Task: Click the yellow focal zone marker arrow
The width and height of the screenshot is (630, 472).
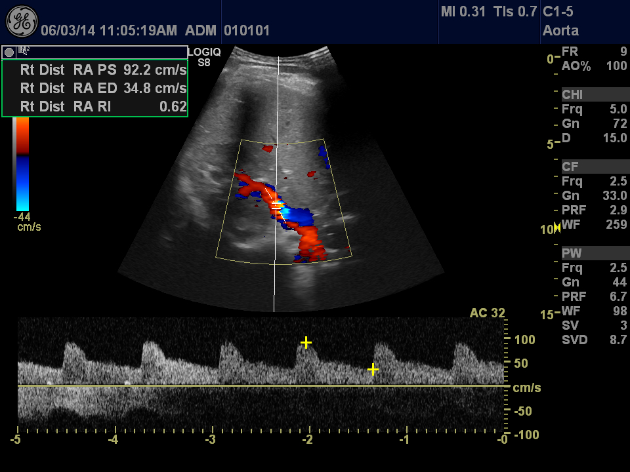Action: 558,227
